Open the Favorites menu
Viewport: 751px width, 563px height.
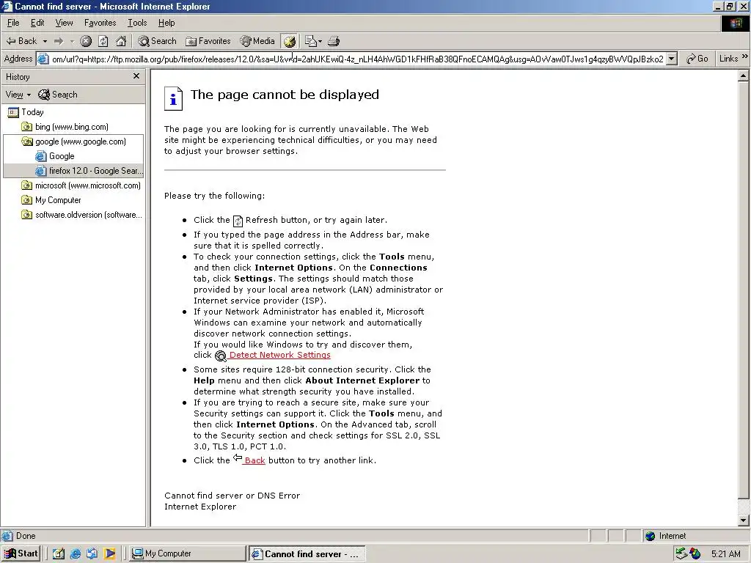click(100, 23)
